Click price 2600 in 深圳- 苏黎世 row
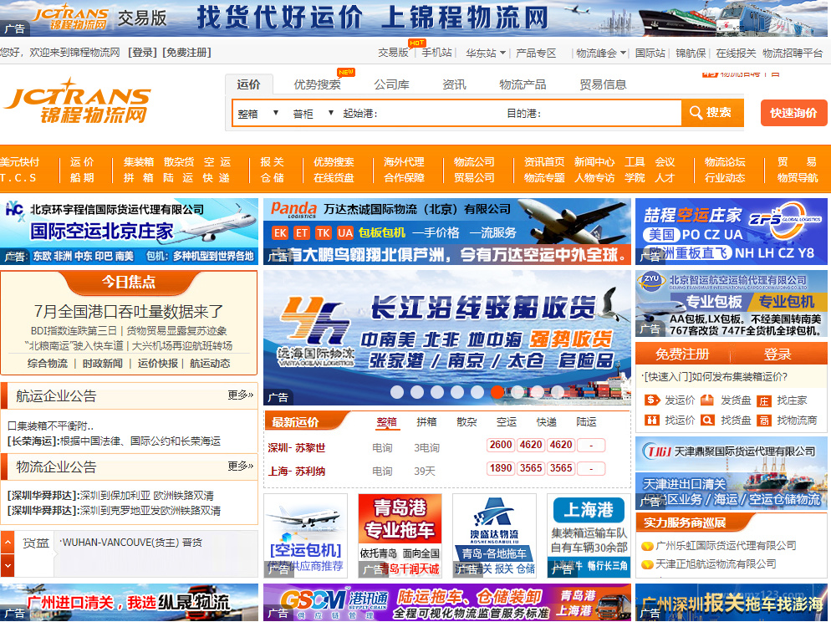The height and width of the screenshot is (622, 831). (501, 445)
